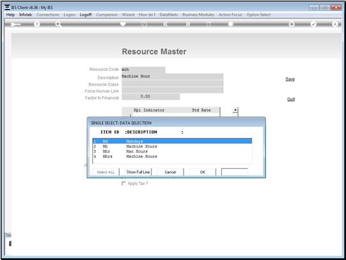Click the Cancel button in the dialog
346x260 pixels.
point(170,172)
